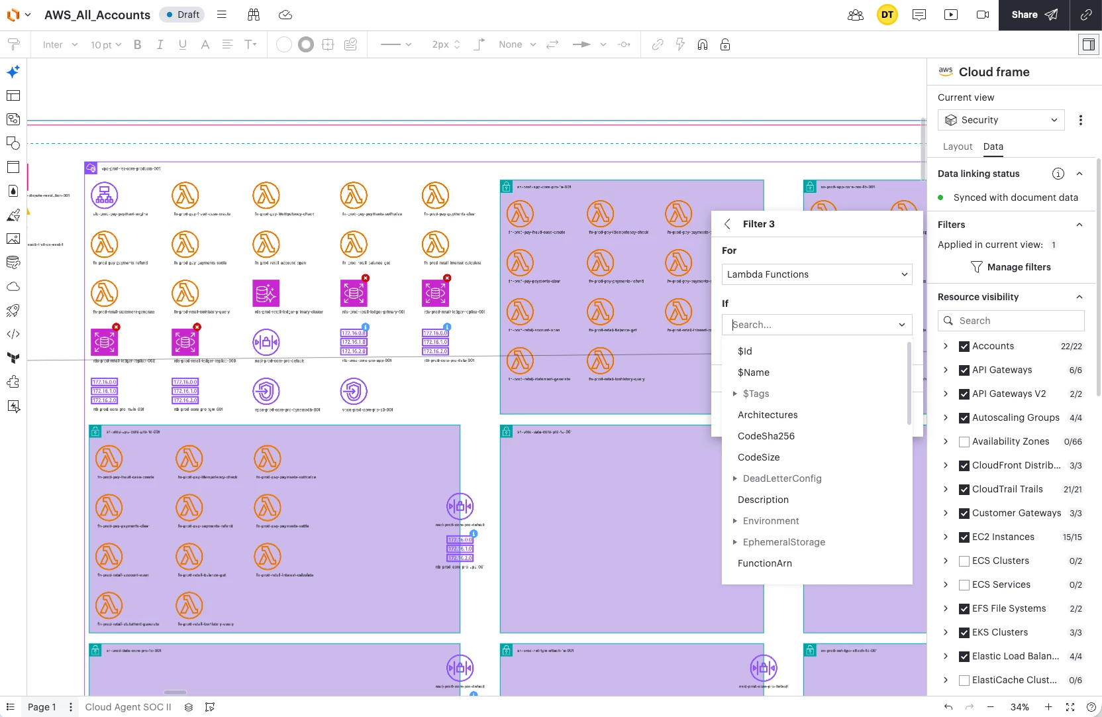Go back from Filter 3 panel
This screenshot has height=717, width=1102.
[728, 224]
